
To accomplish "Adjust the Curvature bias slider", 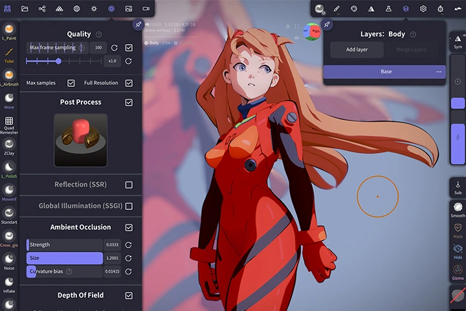I will pos(65,271).
